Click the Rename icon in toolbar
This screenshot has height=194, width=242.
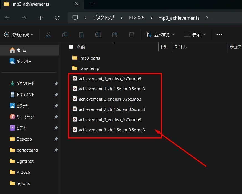(98, 35)
